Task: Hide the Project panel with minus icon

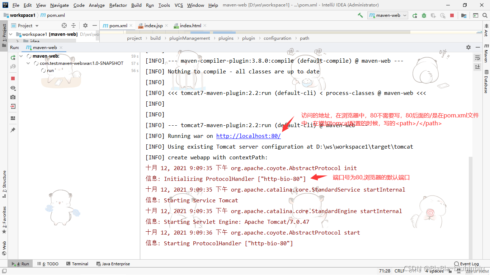Action: (95, 25)
